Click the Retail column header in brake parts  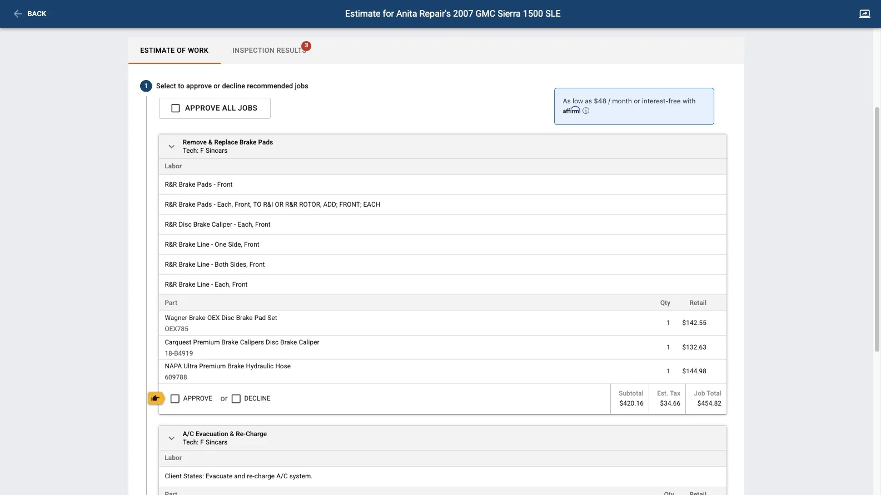pos(698,303)
